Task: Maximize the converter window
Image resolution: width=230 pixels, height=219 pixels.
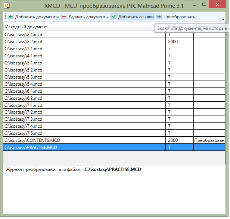Action: tap(204, 4)
